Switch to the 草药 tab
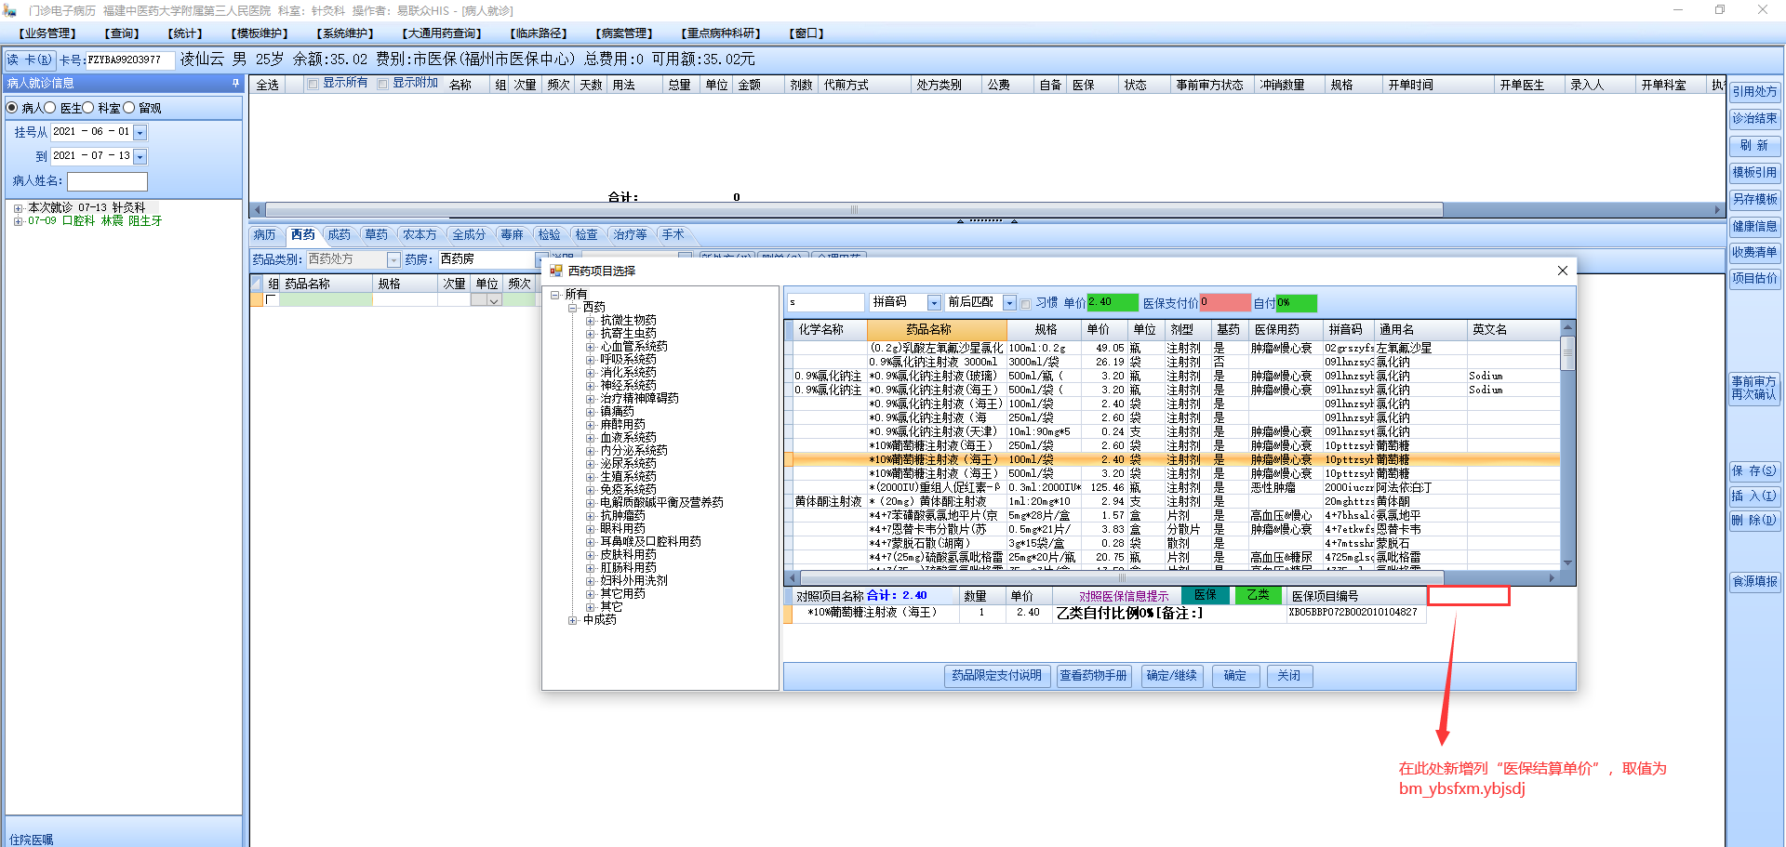The width and height of the screenshot is (1786, 847). pyautogui.click(x=377, y=235)
